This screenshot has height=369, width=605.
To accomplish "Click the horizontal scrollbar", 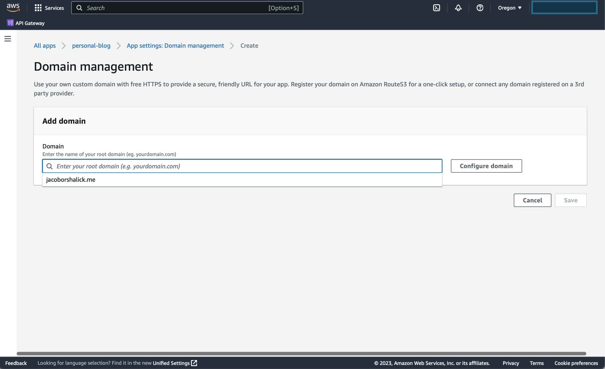I will click(301, 354).
